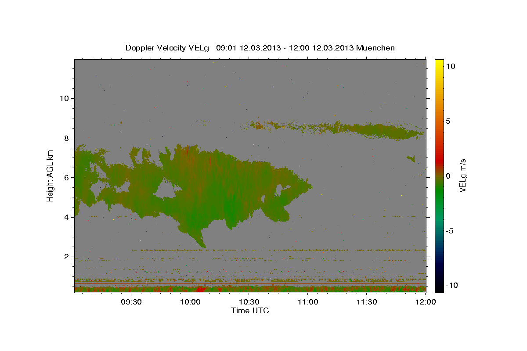Click the height tick label 10
Viewport: 527px width, 351px height.
[x=64, y=98]
